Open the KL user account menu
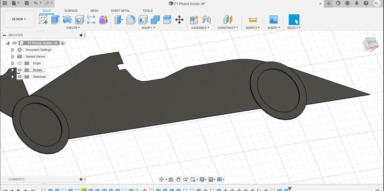The height and width of the screenshot is (191, 384). pyautogui.click(x=376, y=3)
